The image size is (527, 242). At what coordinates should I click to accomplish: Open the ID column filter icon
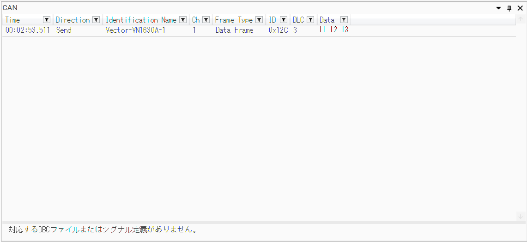pos(284,20)
